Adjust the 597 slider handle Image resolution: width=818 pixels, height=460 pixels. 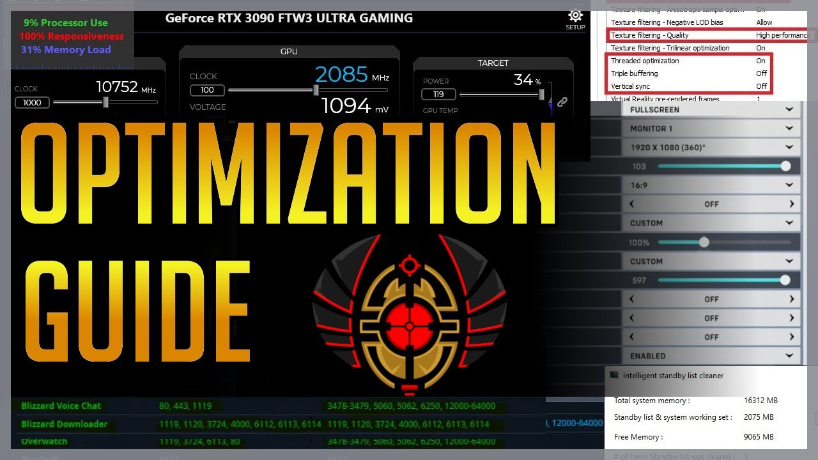tap(785, 280)
